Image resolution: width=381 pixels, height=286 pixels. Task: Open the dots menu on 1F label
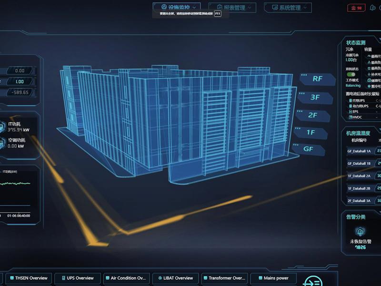click(298, 128)
